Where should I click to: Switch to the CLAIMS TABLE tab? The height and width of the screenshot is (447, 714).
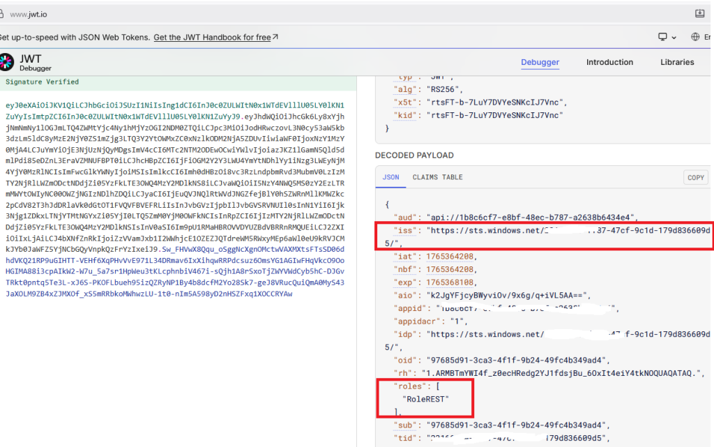pos(437,177)
